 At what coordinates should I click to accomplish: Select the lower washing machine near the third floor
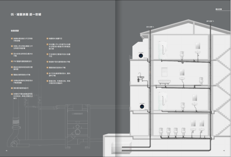coord(142,106)
